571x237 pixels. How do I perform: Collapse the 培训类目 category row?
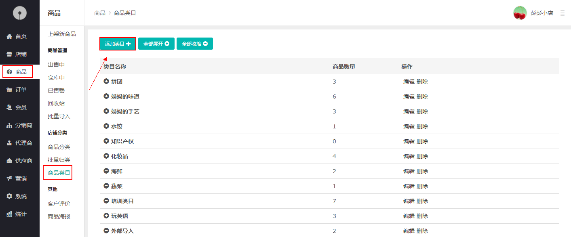106,201
